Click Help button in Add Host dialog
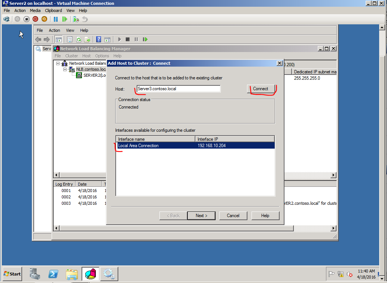 265,216
